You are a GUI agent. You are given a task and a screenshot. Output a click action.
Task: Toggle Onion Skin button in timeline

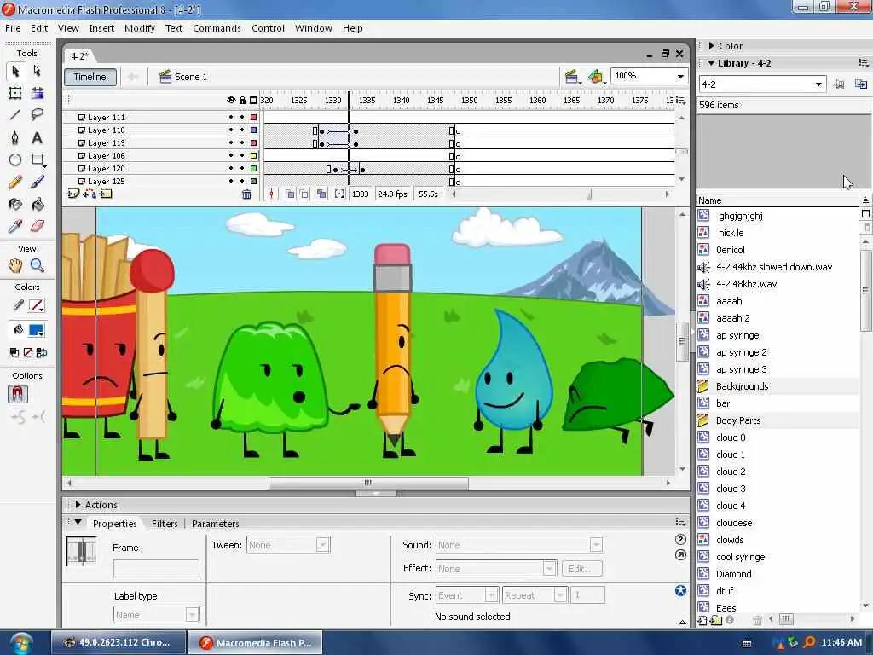point(290,194)
